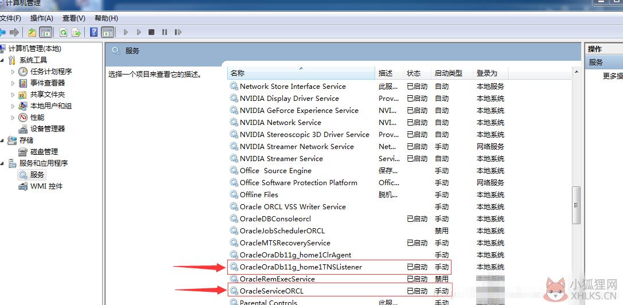Image resolution: width=623 pixels, height=305 pixels.
Task: Open Help via the blue question mark icon
Action: click(x=94, y=32)
